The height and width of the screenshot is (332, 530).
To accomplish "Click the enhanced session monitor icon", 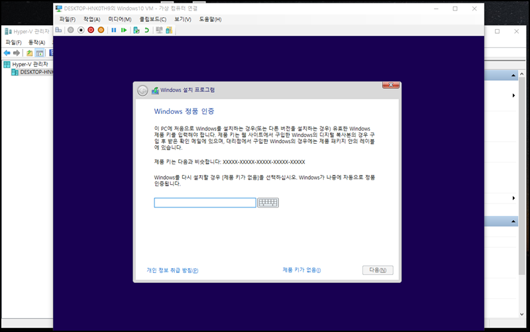I will (159, 30).
